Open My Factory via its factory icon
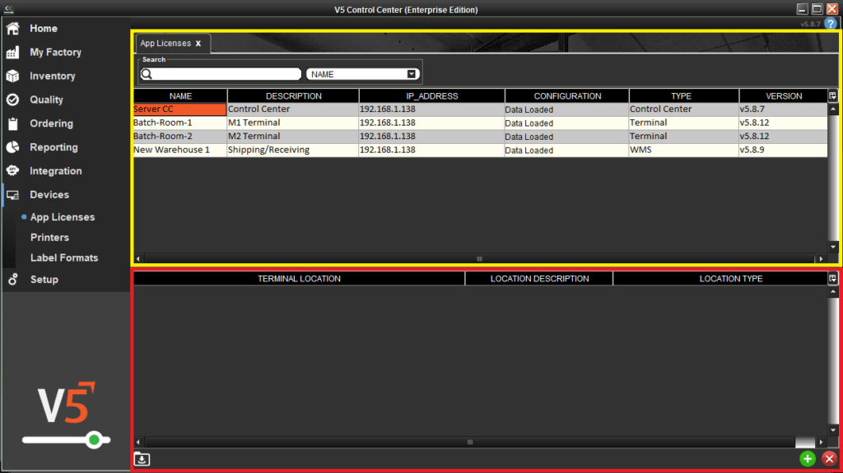Screen dimensions: 843x473 (12, 52)
